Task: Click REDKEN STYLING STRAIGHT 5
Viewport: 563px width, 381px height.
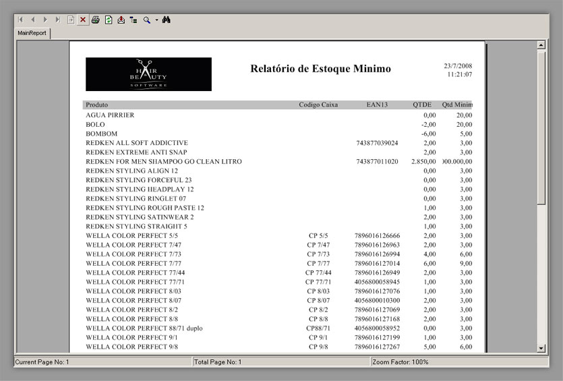Action: [x=136, y=227]
